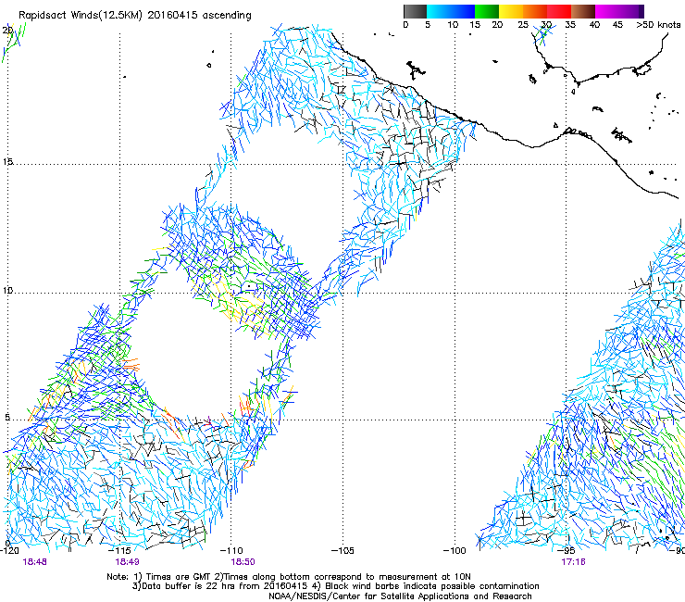Viewport: 685px width, 602px height.
Task: Click the cyan-to-blue 5-15 knots legend gradient
Action: pyautogui.click(x=451, y=11)
